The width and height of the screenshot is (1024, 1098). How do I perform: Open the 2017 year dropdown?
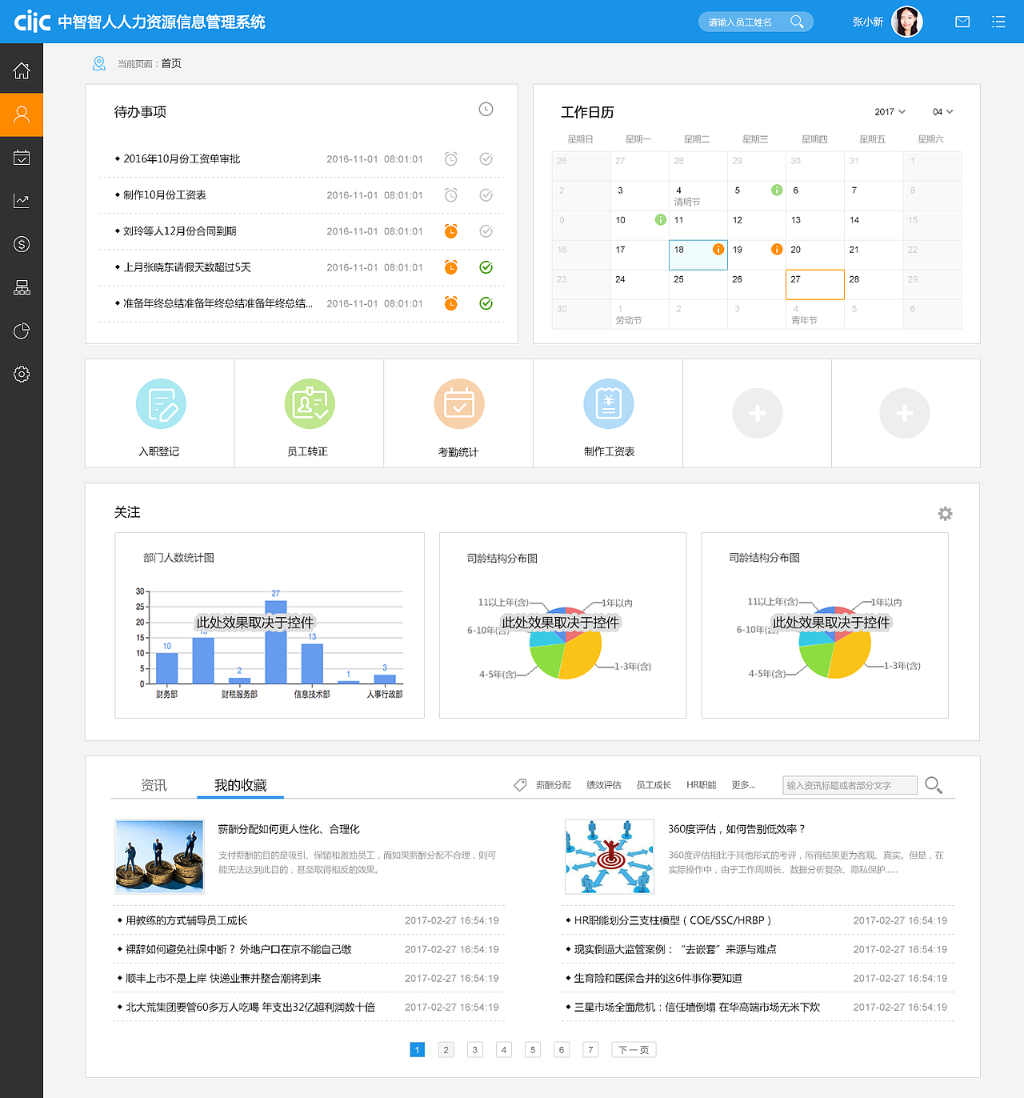point(890,112)
